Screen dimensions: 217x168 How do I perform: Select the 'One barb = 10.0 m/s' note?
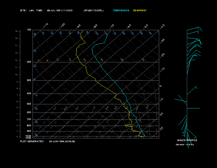[185, 145]
